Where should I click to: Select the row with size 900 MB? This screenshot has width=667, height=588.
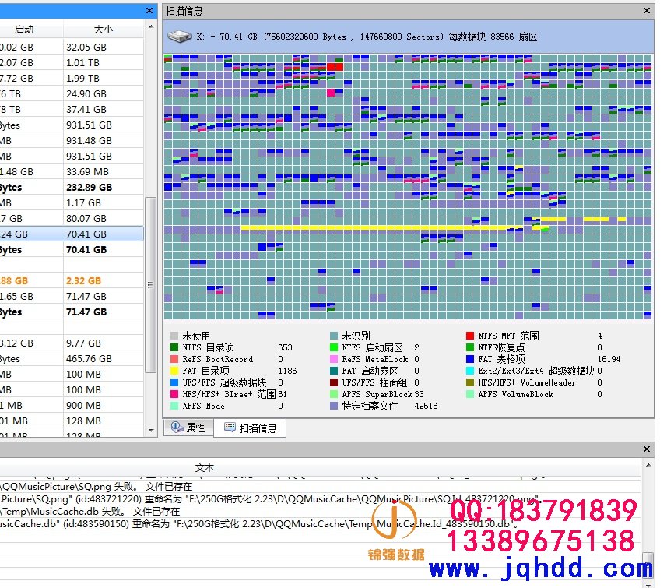coord(72,405)
